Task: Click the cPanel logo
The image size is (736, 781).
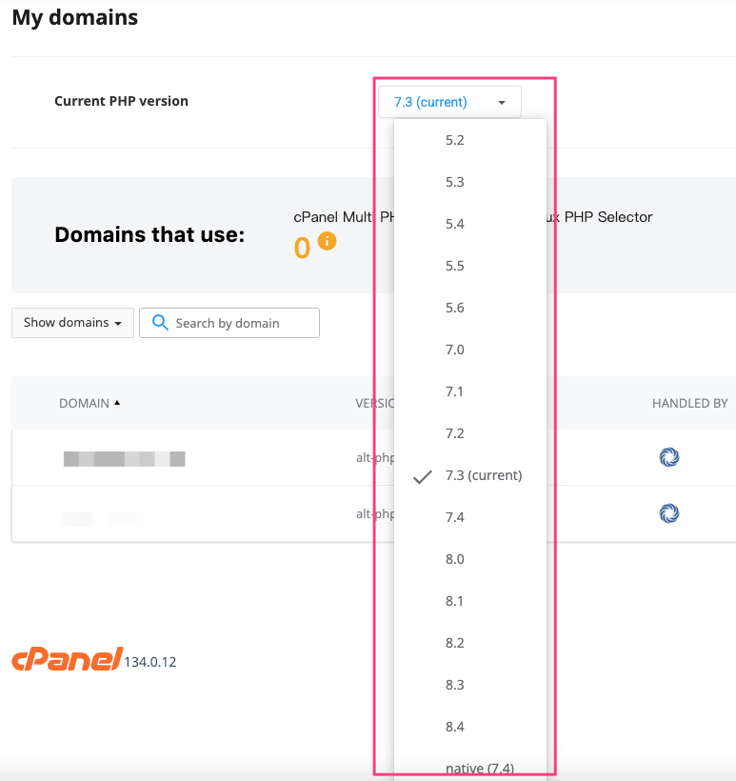Action: [67, 659]
